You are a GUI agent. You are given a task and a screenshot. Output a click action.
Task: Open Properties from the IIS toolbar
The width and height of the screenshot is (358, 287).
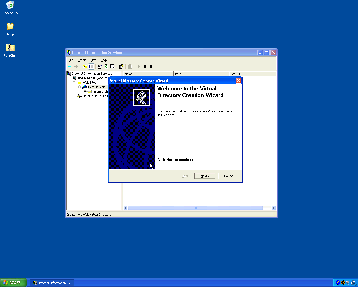pyautogui.click(x=99, y=67)
